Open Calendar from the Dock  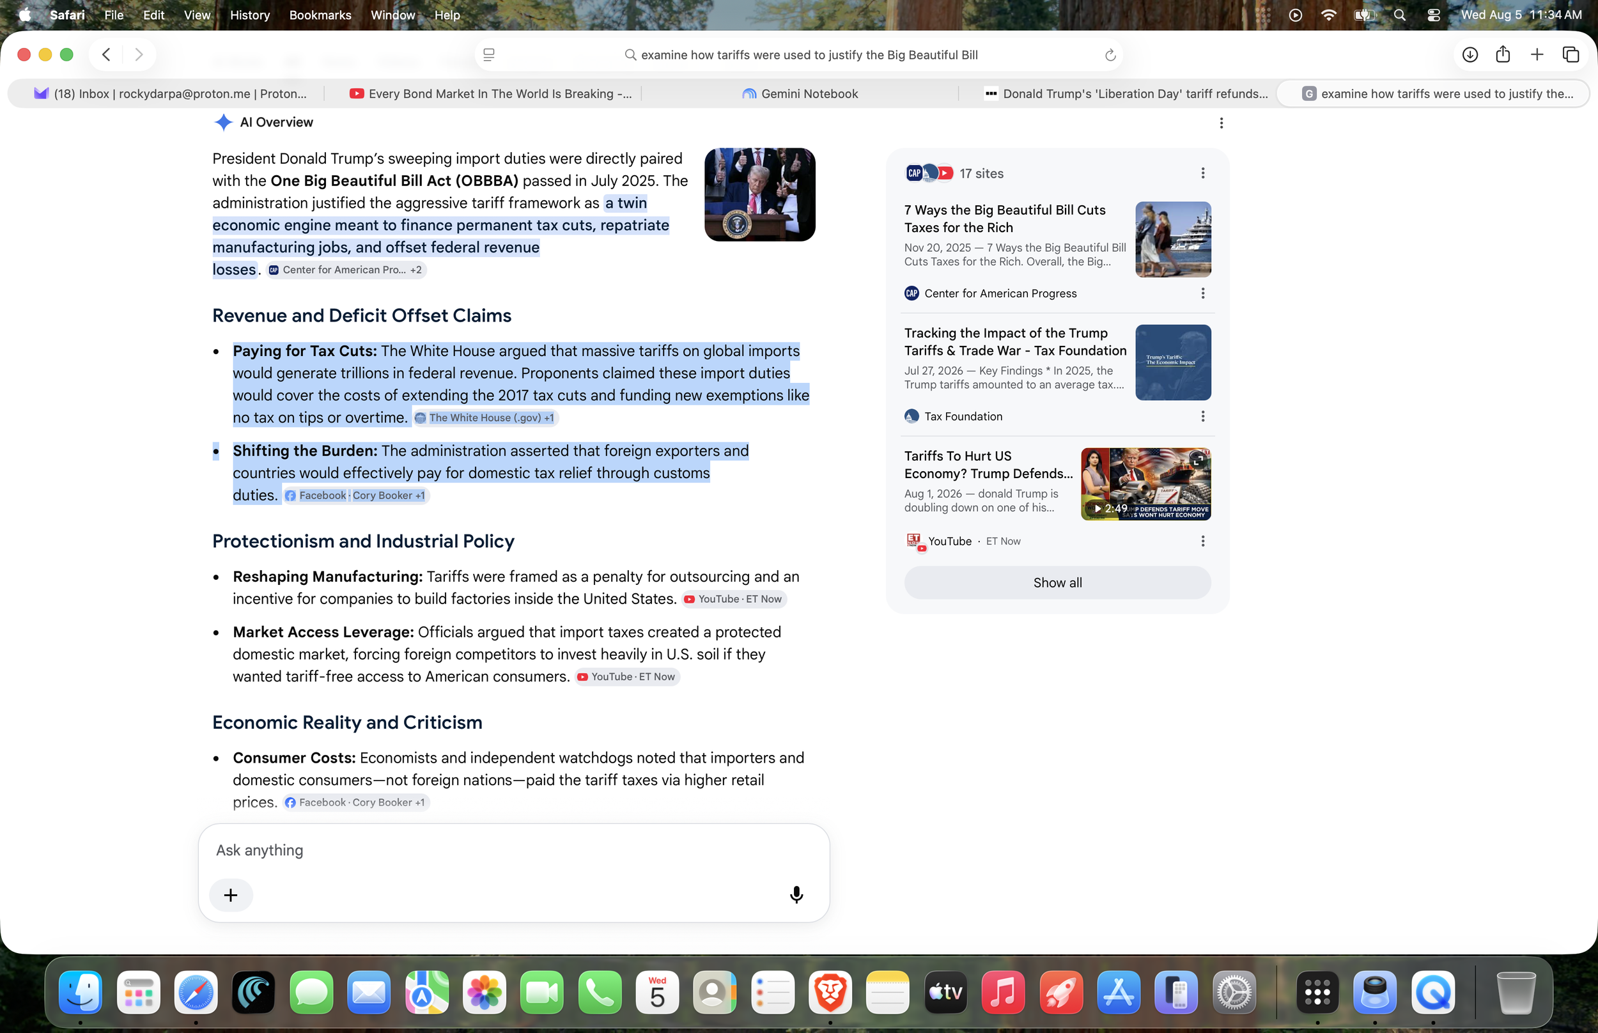coord(657,991)
